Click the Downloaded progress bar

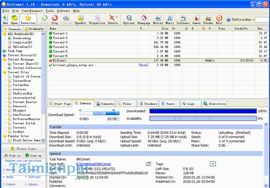203,111
